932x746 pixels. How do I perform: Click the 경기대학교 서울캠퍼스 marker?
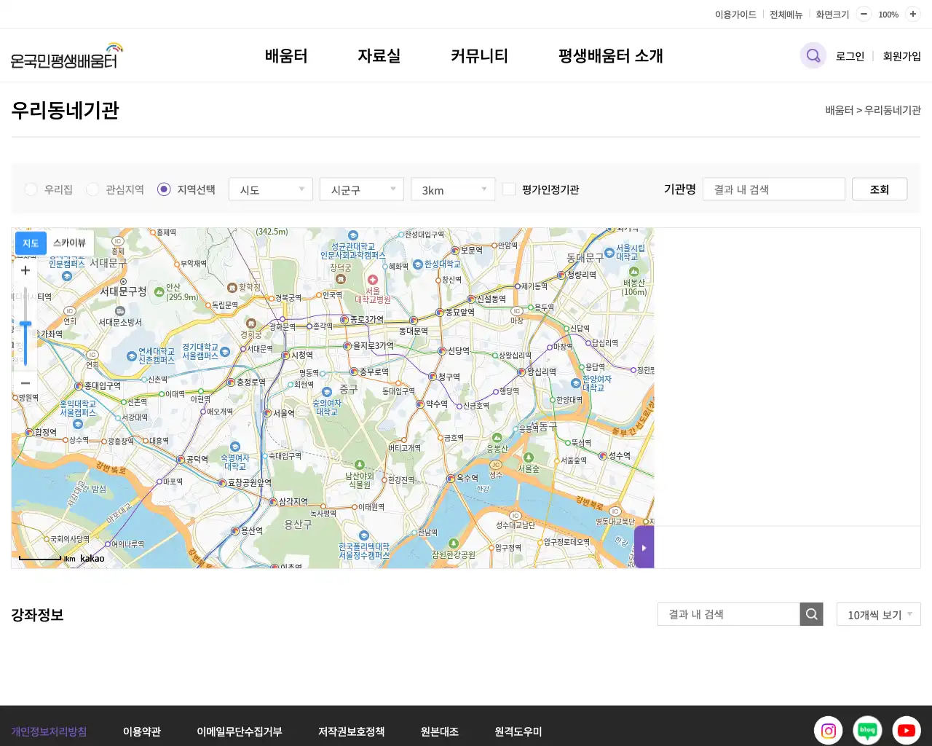coord(225,351)
